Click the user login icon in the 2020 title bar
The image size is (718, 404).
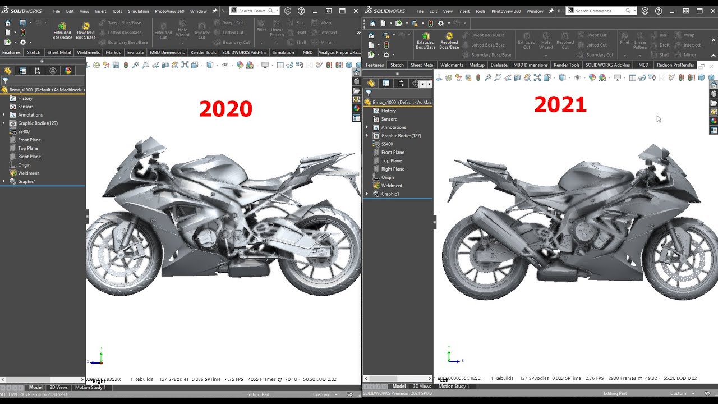288,11
